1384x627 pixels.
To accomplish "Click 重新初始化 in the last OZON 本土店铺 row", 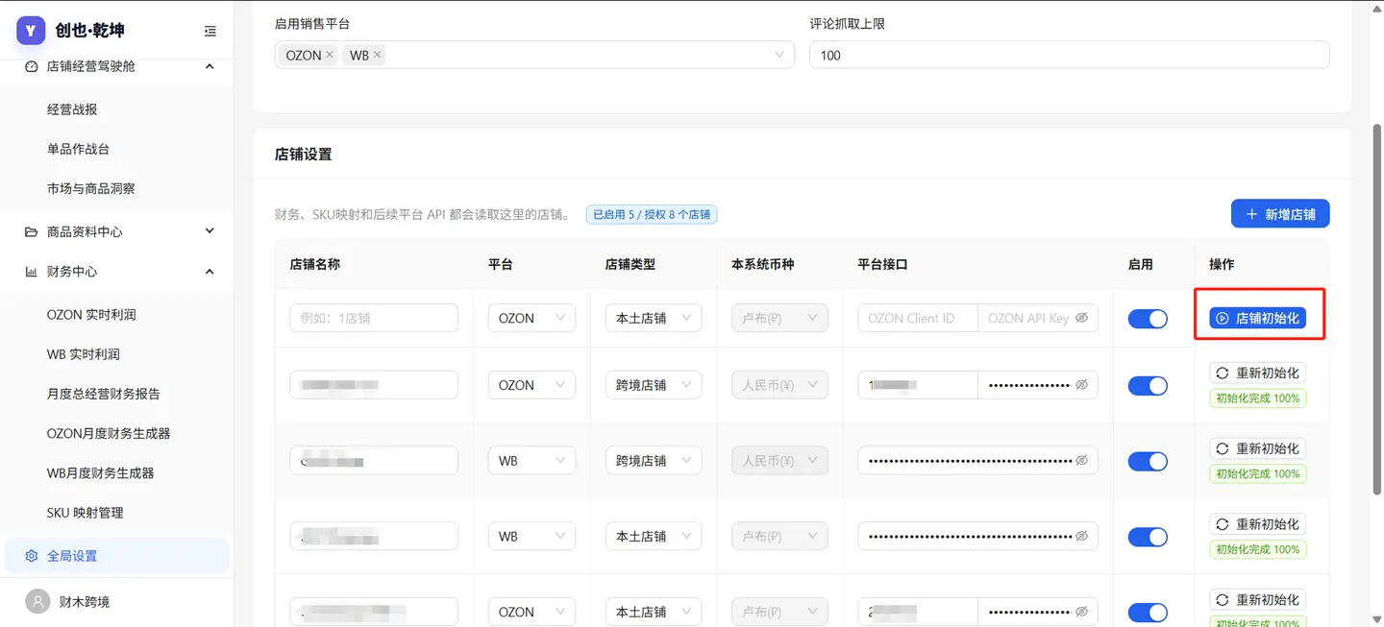I will (x=1257, y=599).
